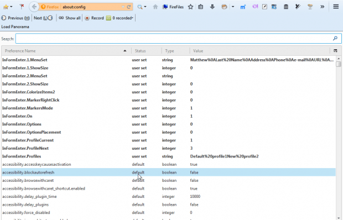
Task: Click the Load Panorama item
Action: 15,27
